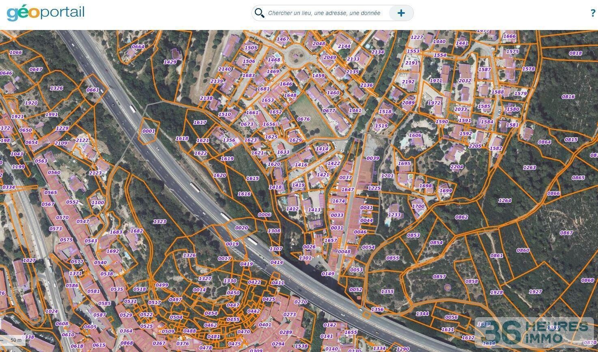Image resolution: width=598 pixels, height=352 pixels.
Task: Select parcel 0039 near the center
Action: coord(373,158)
